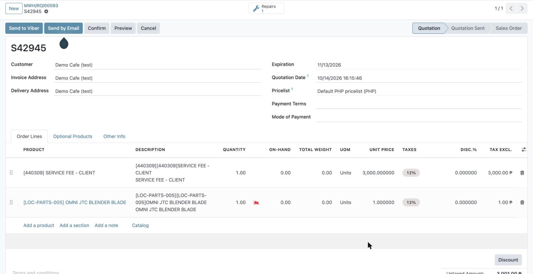Create a New record
Viewport: 533px width, 274px height.
[x=14, y=9]
